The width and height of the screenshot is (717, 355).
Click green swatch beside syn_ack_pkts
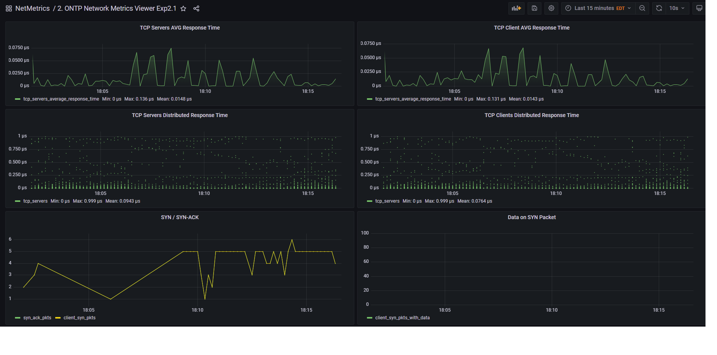[x=18, y=318]
